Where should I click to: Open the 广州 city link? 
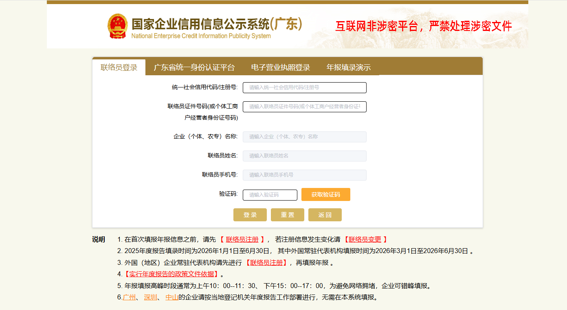[129, 297]
